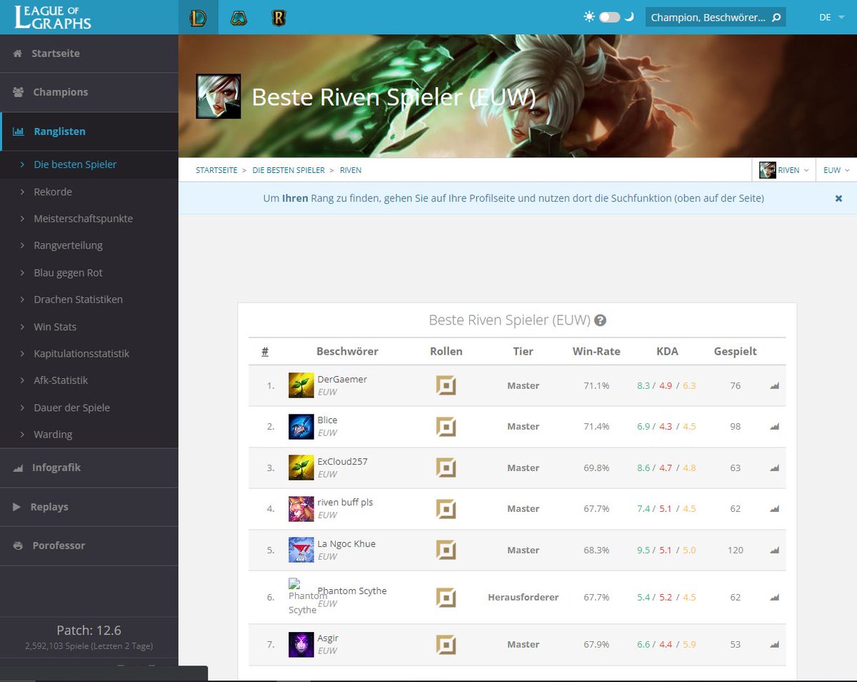
Task: Click the question mark help icon
Action: [x=600, y=320]
